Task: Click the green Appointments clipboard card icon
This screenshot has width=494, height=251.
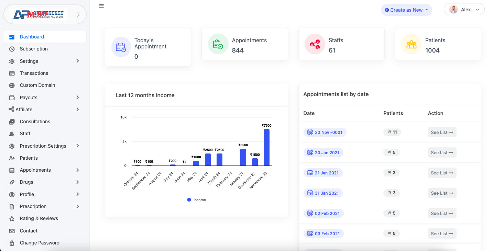Action: tap(218, 44)
